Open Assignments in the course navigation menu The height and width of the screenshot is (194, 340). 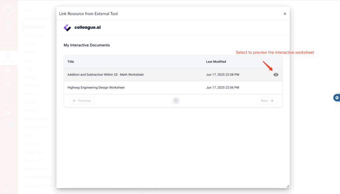[35, 27]
